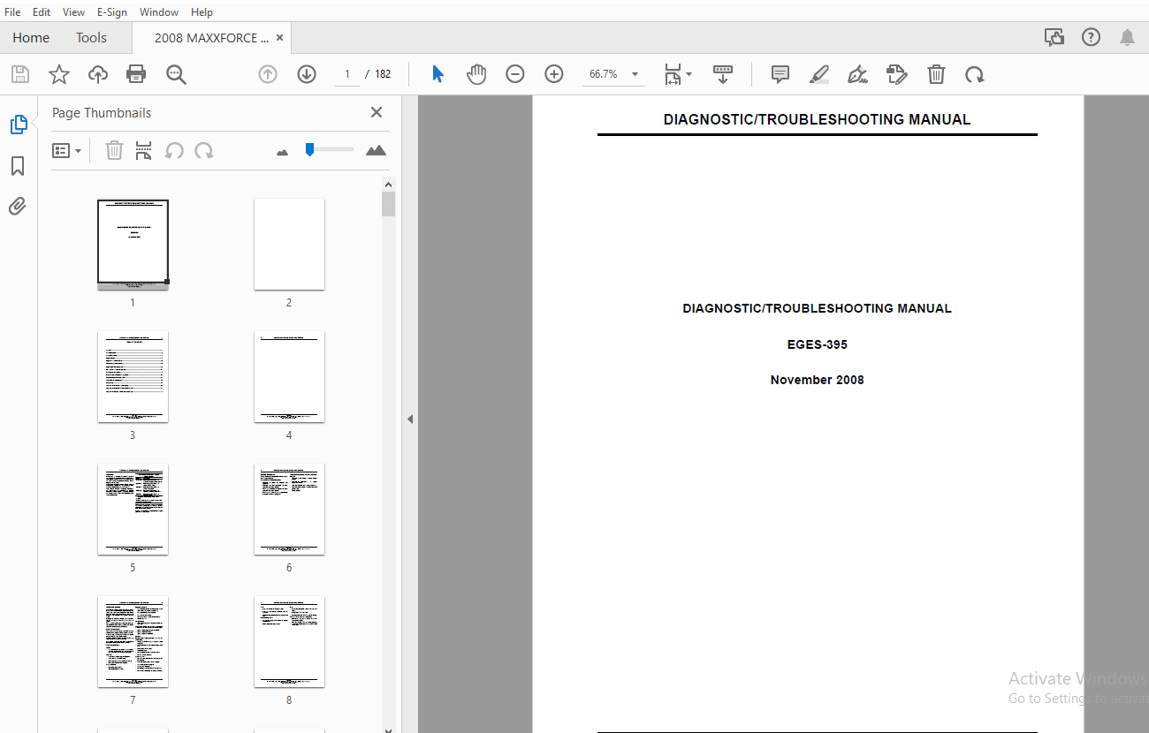Collapse the navigation pane arrow

click(410, 419)
